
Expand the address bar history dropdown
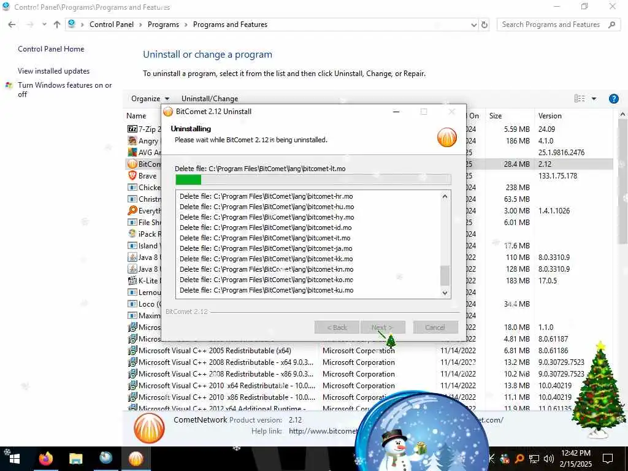pyautogui.click(x=474, y=25)
